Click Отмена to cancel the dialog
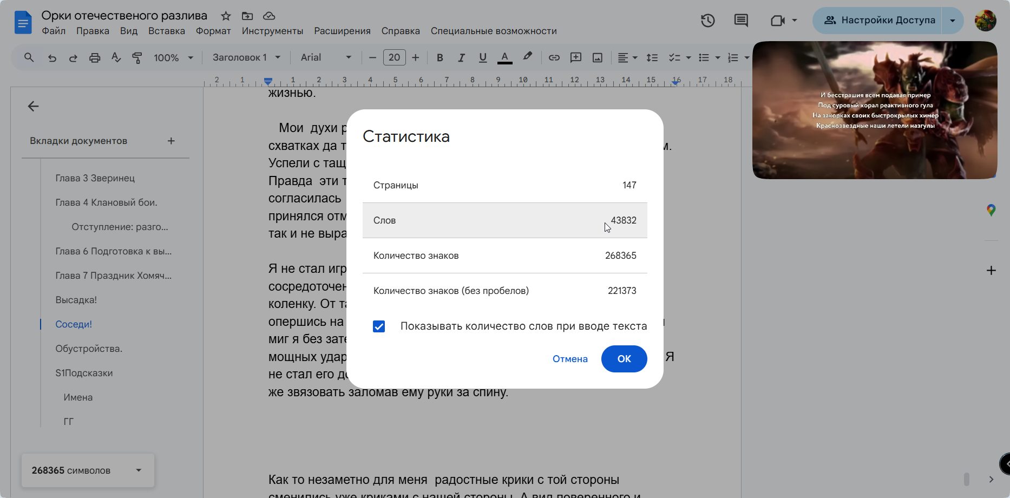 569,359
